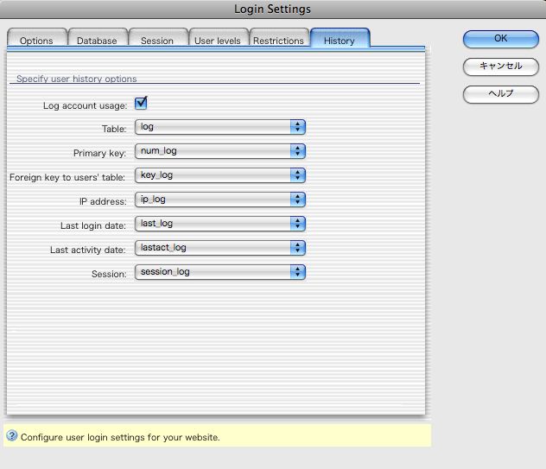546x469 pixels.
Task: Open the Session dropdown showing session_log
Action: tap(220, 272)
